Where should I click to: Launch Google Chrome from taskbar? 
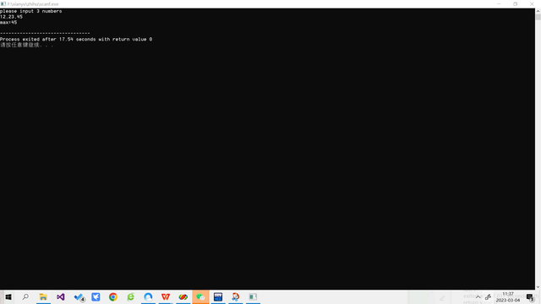click(x=113, y=296)
